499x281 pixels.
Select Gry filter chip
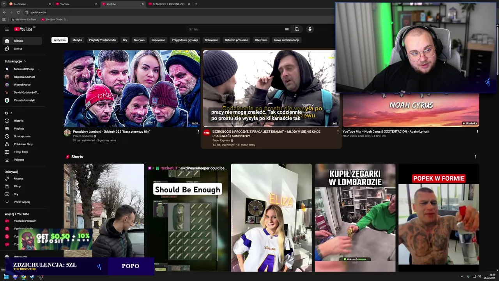pos(125,40)
